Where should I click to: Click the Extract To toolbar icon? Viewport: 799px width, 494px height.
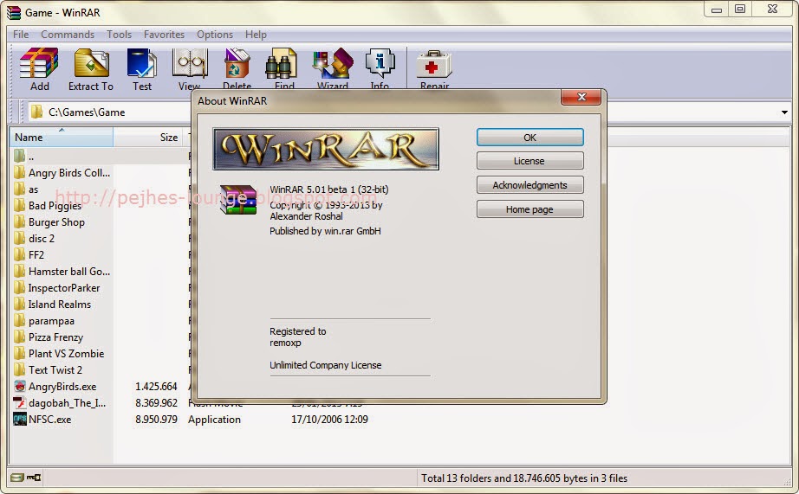[x=91, y=63]
